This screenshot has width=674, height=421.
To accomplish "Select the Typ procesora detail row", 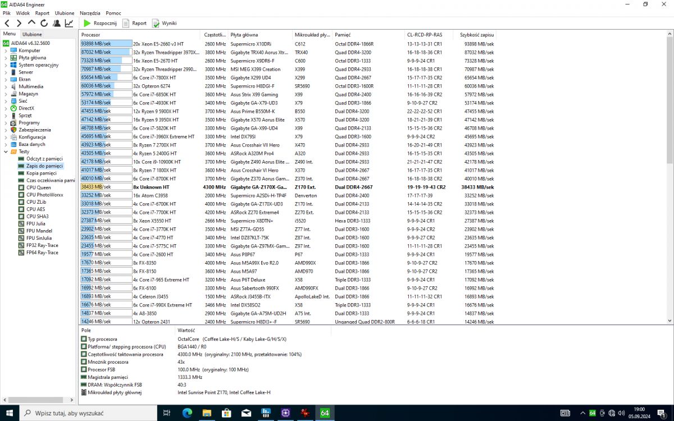I will (191, 339).
